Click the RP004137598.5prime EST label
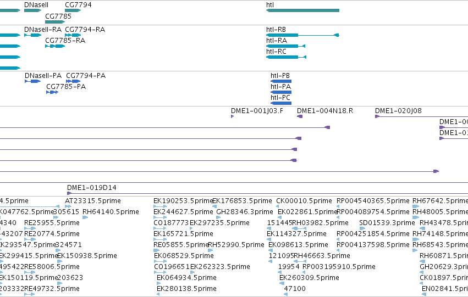 click(x=373, y=245)
